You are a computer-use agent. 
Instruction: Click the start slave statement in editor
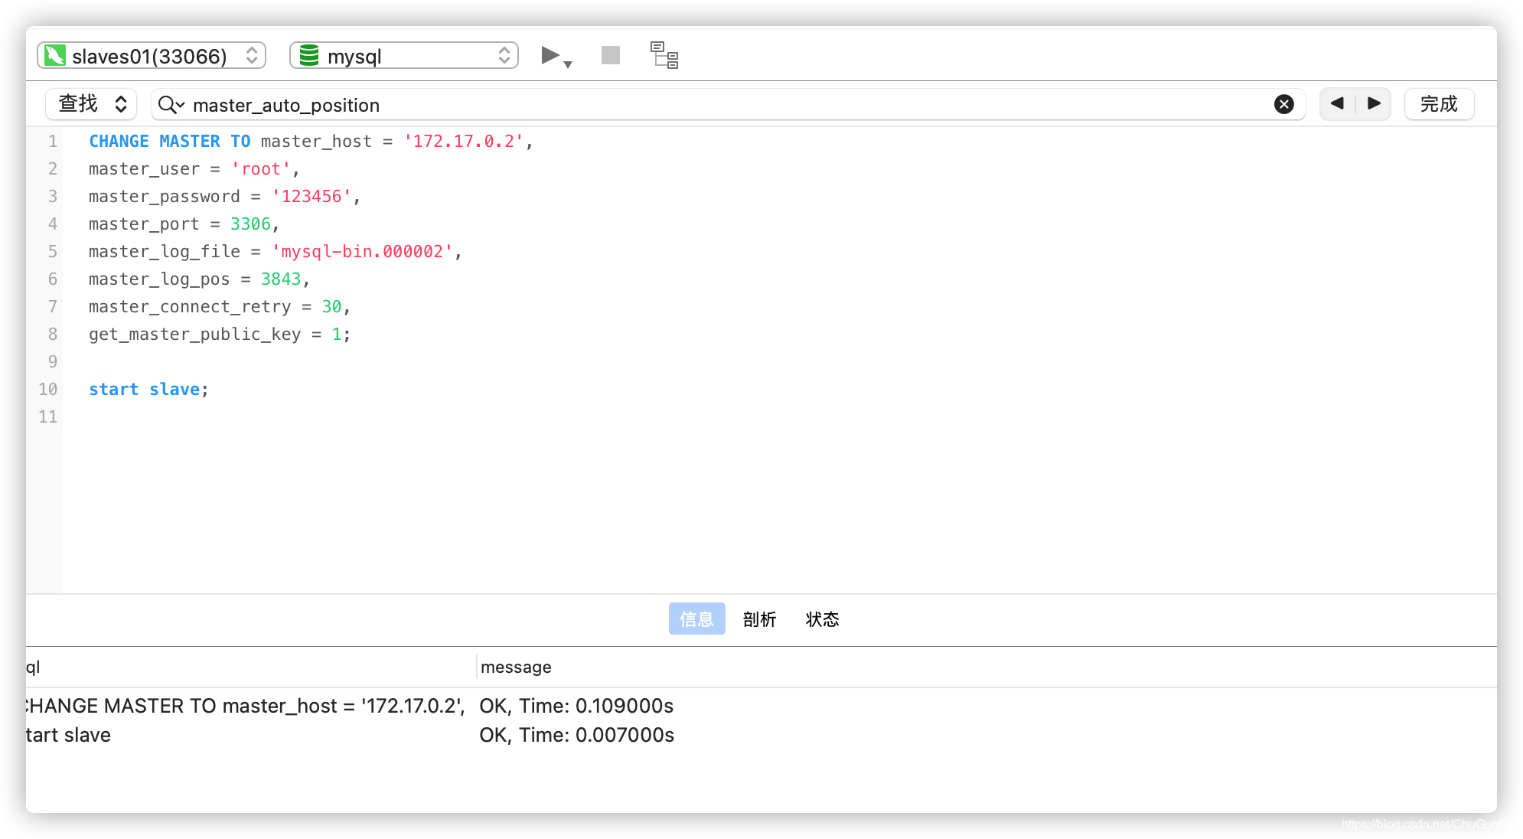148,389
